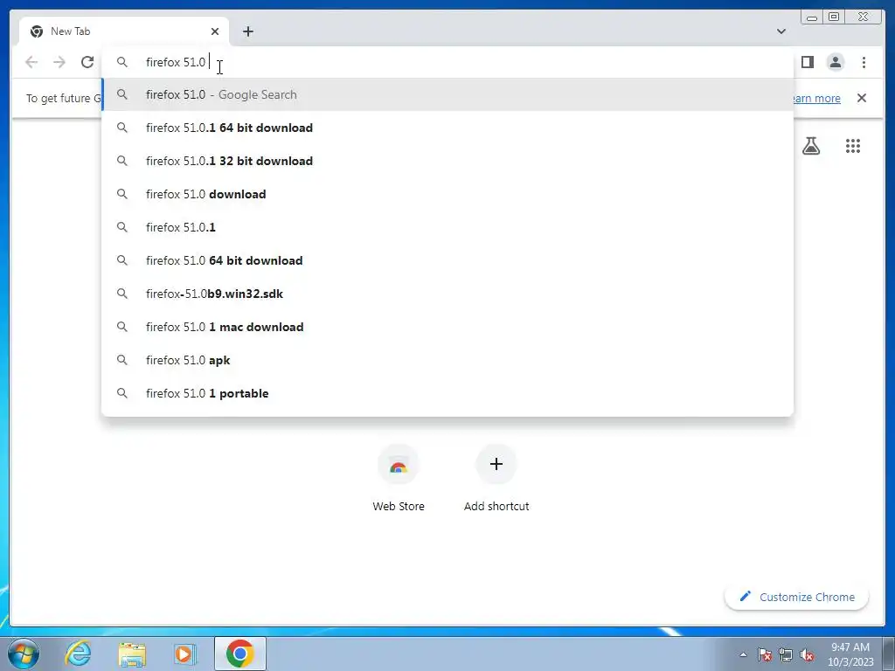Viewport: 895px width, 671px height.
Task: Pick the 'firefox 51.0.1' suggestion
Action: [x=447, y=227]
